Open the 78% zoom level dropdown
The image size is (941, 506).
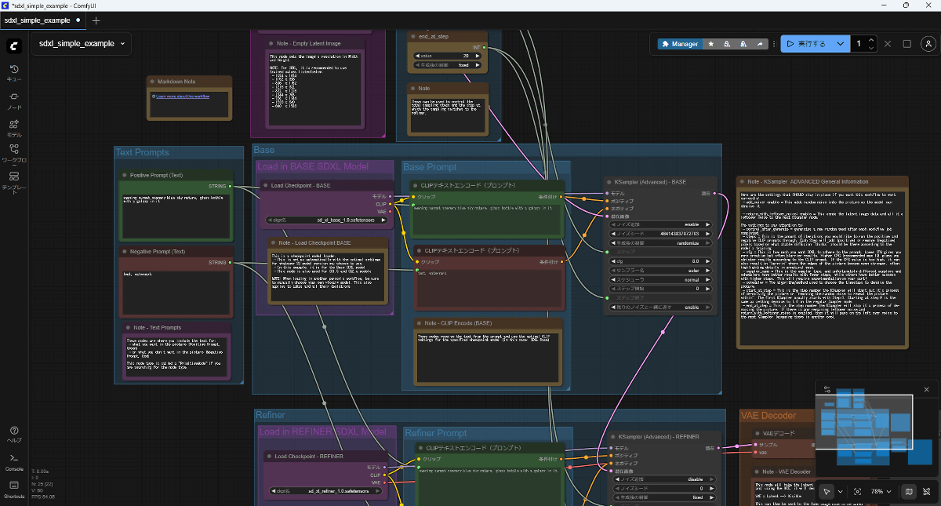click(x=881, y=492)
